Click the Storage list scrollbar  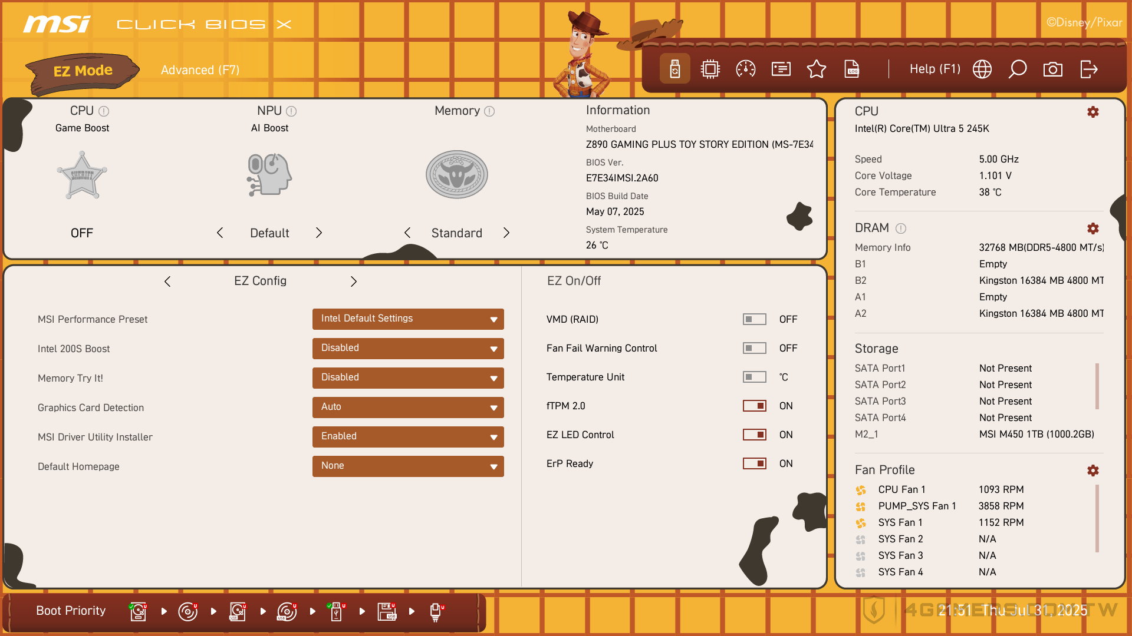click(1097, 386)
